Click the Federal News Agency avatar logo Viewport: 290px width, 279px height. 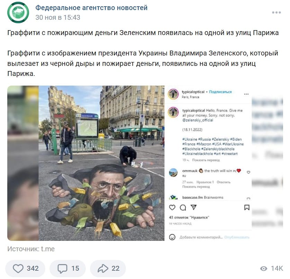pos(18,12)
